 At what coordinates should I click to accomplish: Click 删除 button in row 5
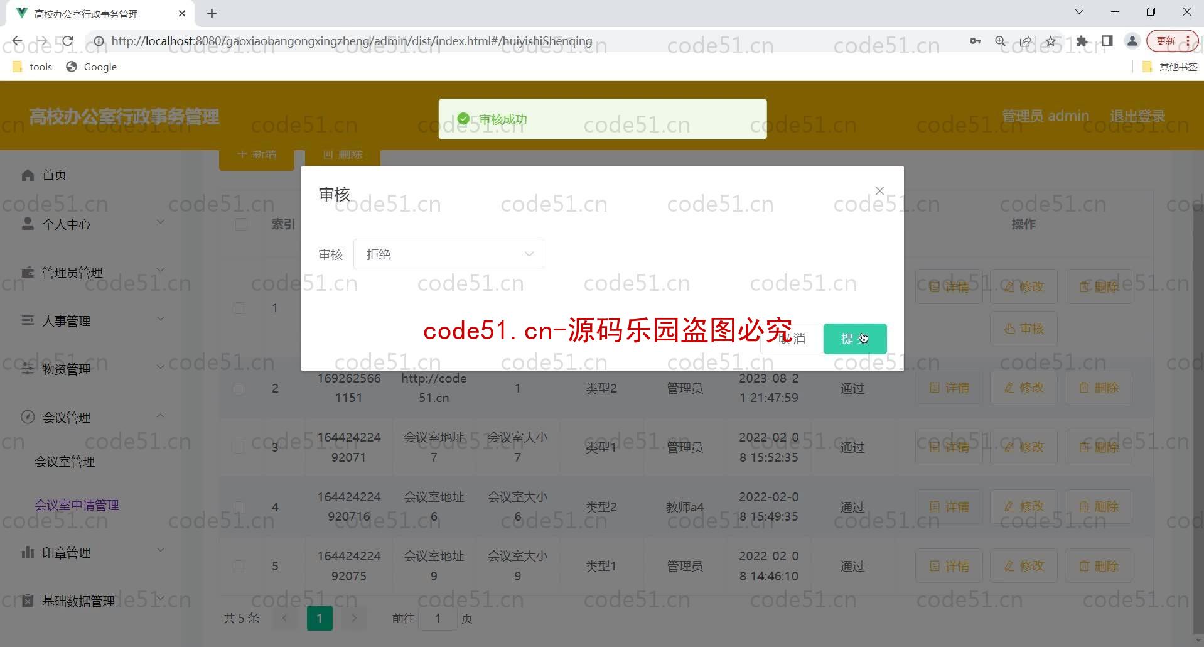tap(1099, 566)
